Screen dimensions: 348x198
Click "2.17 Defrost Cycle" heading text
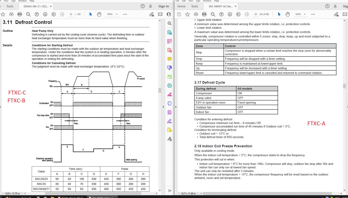click(x=210, y=82)
